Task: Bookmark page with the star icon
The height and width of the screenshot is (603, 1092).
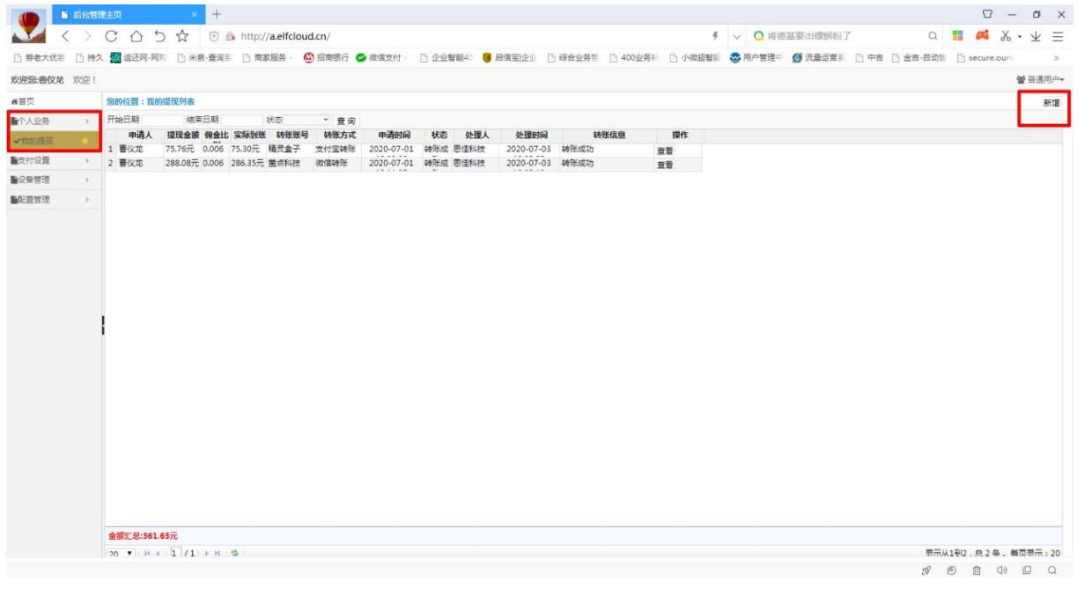Action: point(182,36)
